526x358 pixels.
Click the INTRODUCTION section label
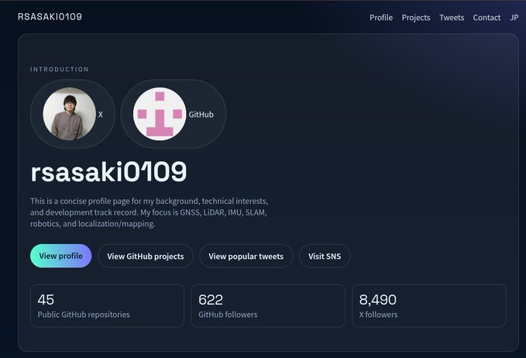(60, 70)
